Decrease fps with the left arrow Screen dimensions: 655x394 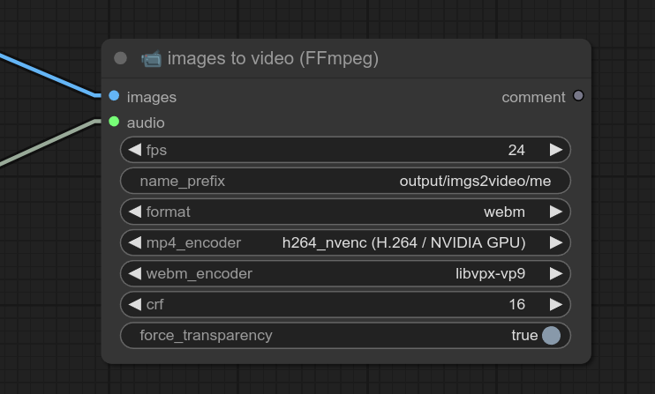135,150
